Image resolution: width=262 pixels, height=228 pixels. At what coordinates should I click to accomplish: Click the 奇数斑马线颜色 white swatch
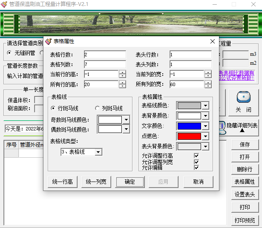(110, 120)
